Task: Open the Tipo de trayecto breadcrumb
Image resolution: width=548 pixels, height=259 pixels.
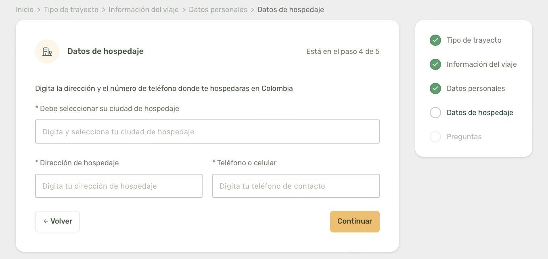Action: click(x=71, y=10)
